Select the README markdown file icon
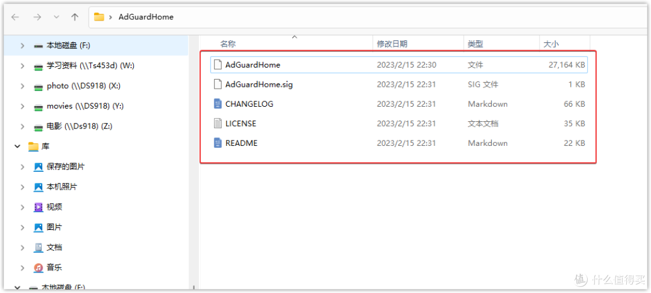The width and height of the screenshot is (651, 293). coord(218,143)
